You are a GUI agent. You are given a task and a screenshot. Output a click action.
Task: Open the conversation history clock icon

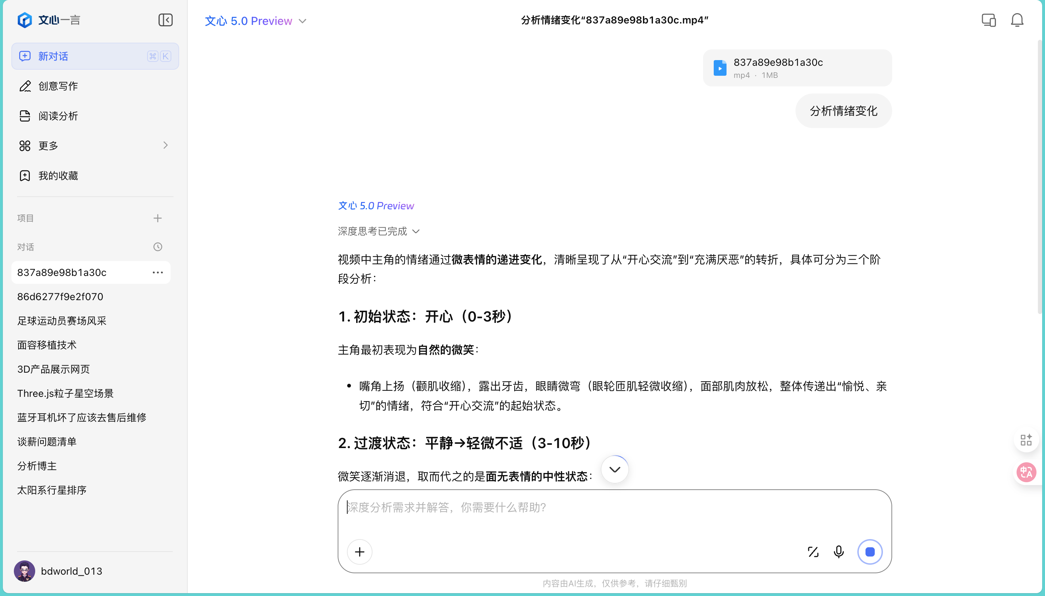click(157, 247)
